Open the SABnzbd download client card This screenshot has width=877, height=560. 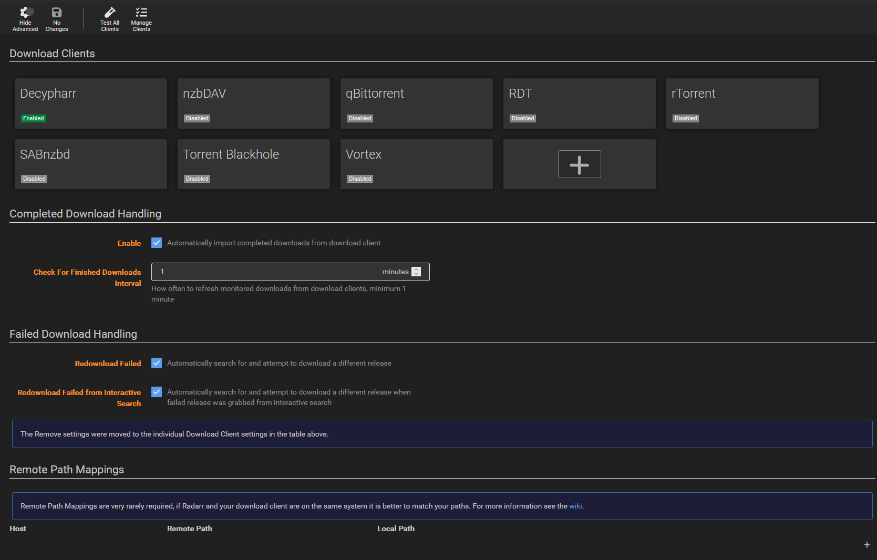[91, 164]
